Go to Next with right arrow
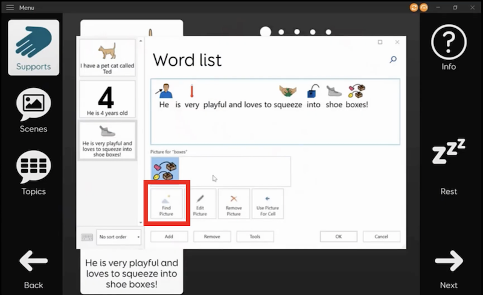 point(449,268)
